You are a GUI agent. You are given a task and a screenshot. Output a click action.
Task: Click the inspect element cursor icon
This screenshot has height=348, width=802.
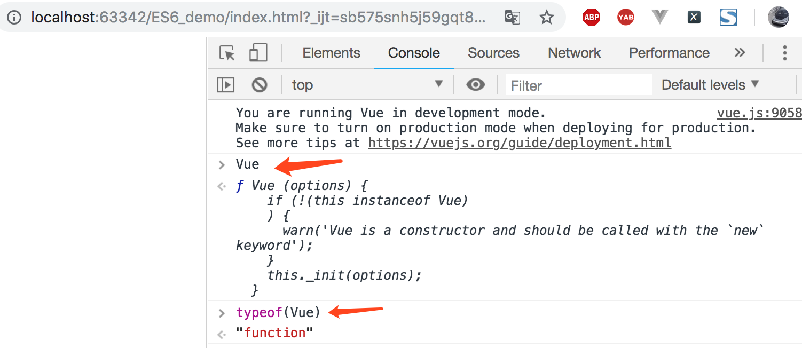click(227, 53)
